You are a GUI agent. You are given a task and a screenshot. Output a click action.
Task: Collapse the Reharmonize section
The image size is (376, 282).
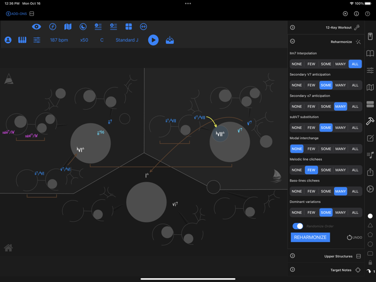tap(293, 41)
